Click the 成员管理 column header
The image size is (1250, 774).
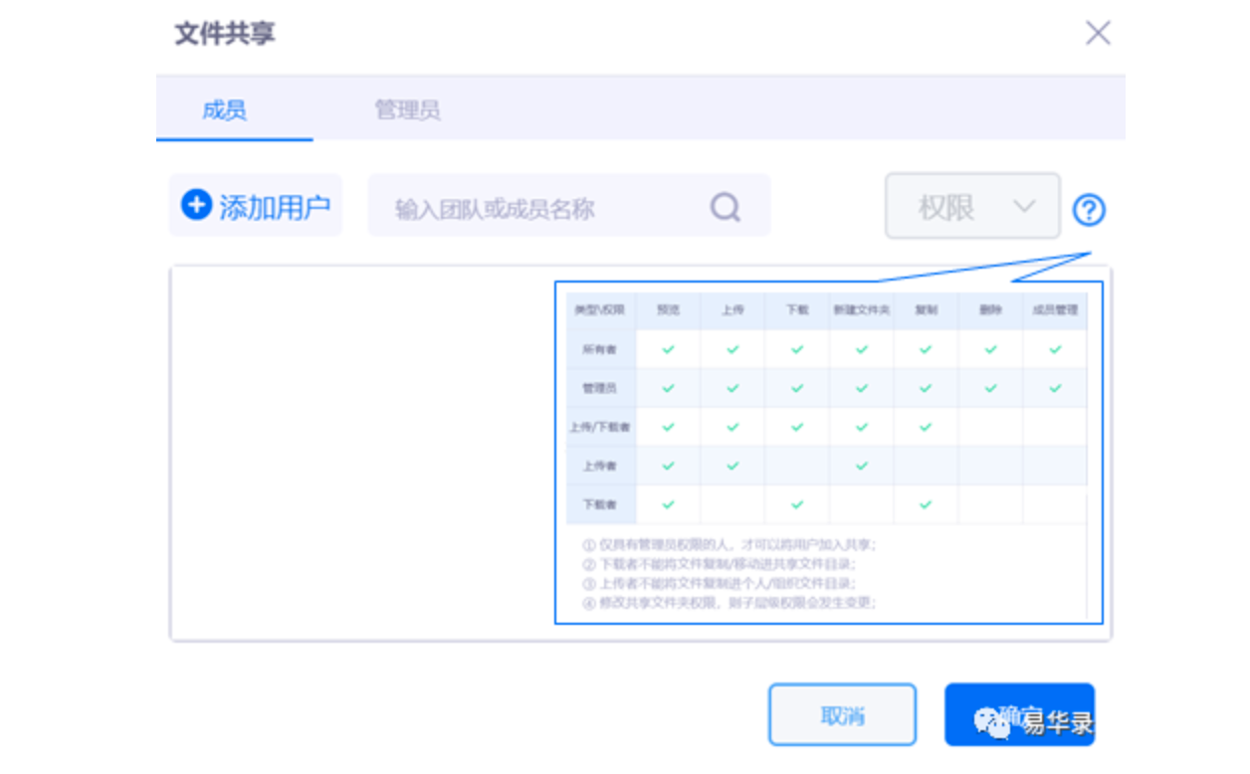point(1055,310)
